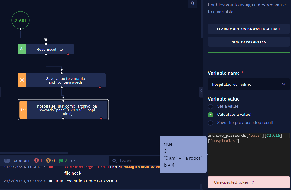
Task: Click the Add to Favorites button
Action: pos(249,42)
